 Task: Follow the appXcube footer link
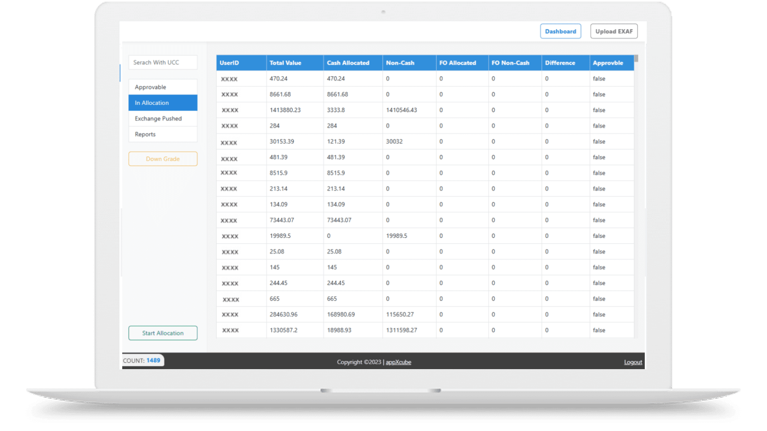[x=398, y=362]
